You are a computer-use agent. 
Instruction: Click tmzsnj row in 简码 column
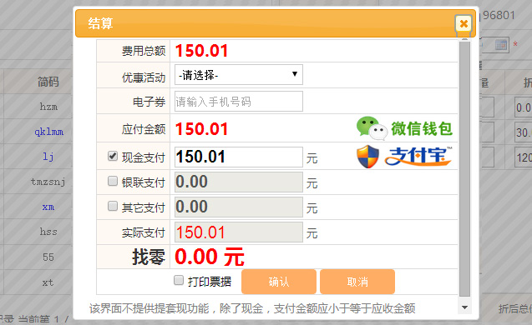tap(48, 182)
